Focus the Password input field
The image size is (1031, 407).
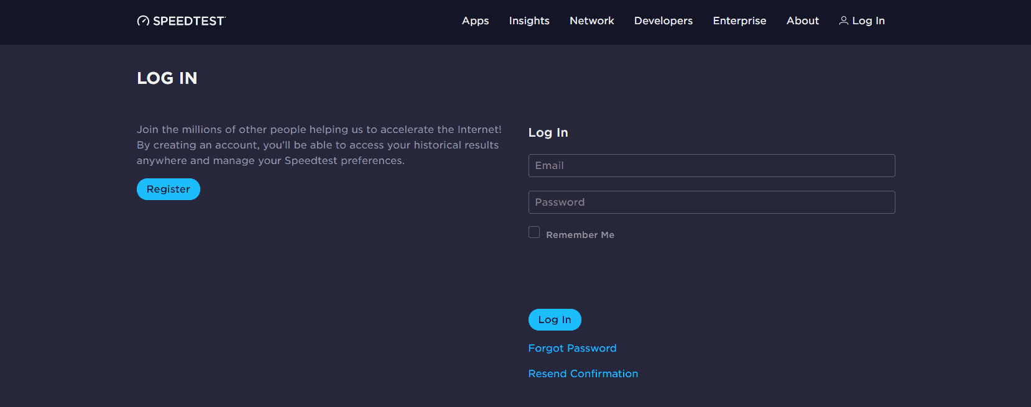coord(711,203)
